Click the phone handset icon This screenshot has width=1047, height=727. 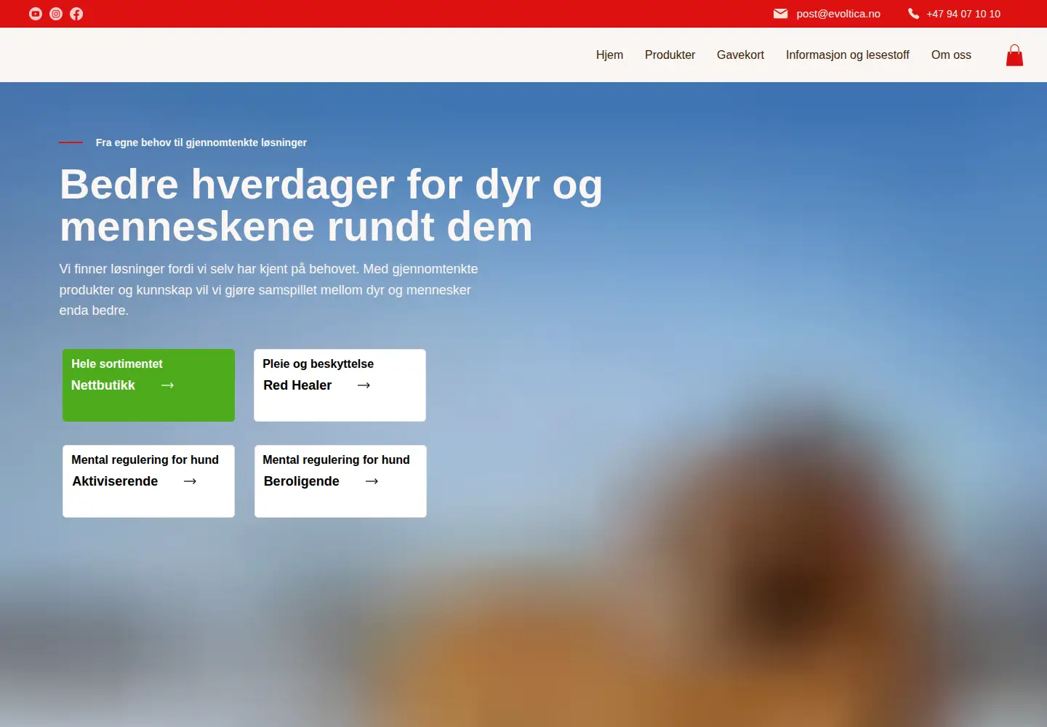pos(914,14)
